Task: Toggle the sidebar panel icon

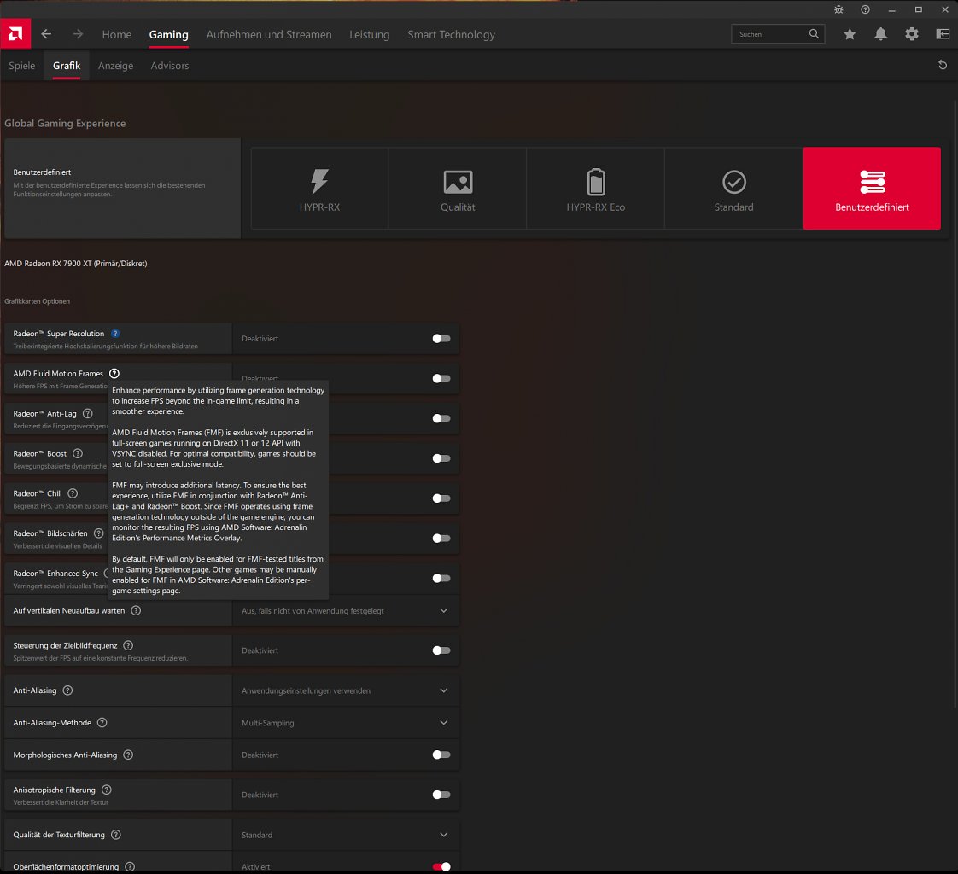Action: click(x=943, y=34)
